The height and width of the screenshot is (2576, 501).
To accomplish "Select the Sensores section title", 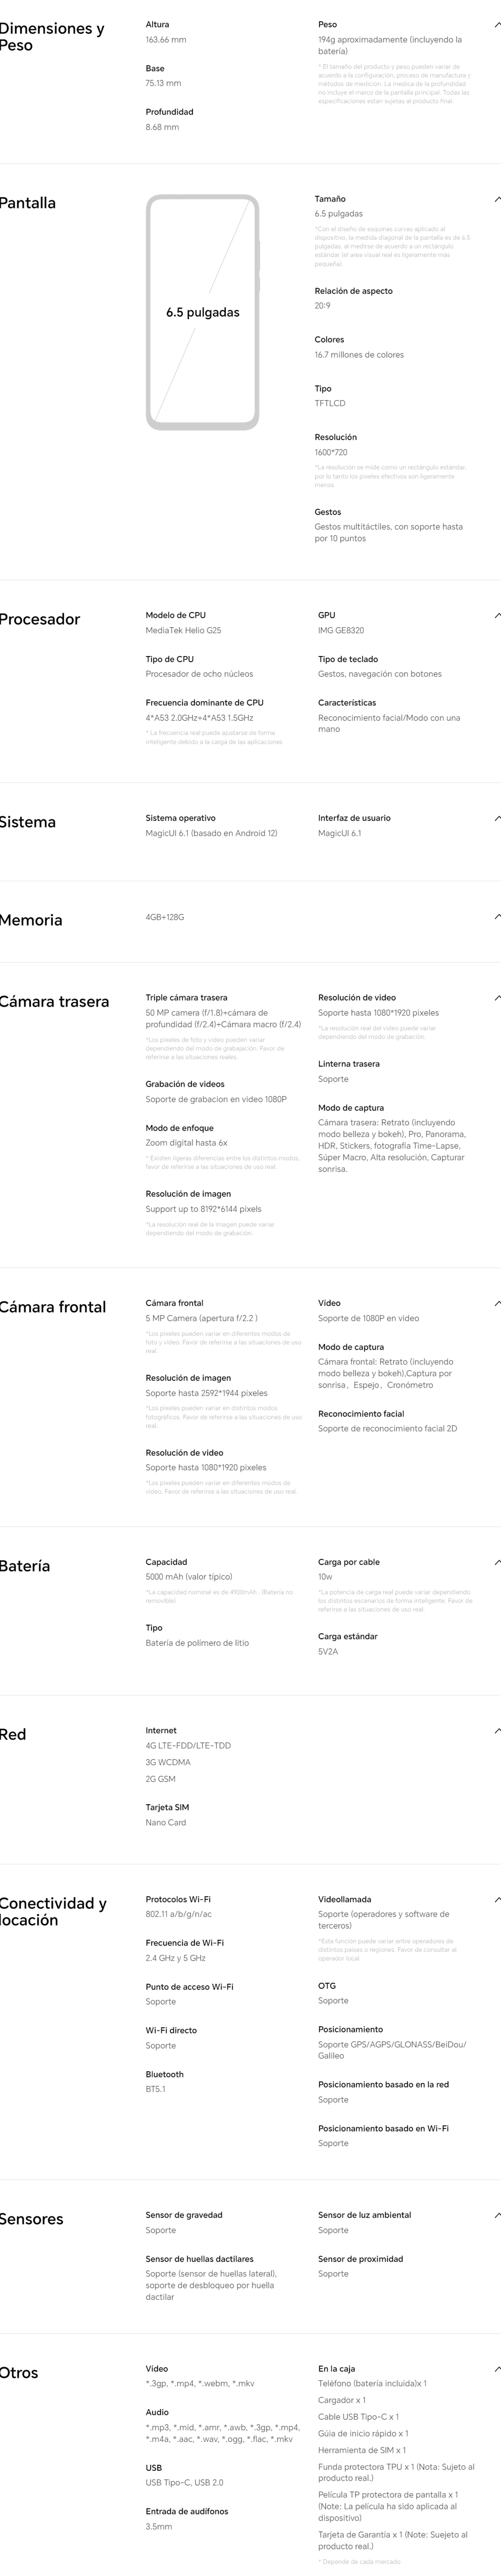I will point(32,2219).
